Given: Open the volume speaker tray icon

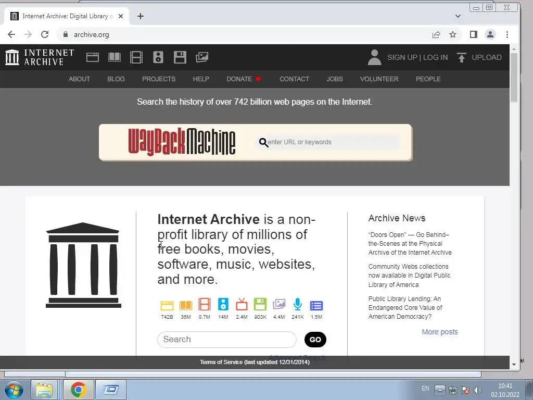Looking at the screenshot, I should pyautogui.click(x=478, y=390).
